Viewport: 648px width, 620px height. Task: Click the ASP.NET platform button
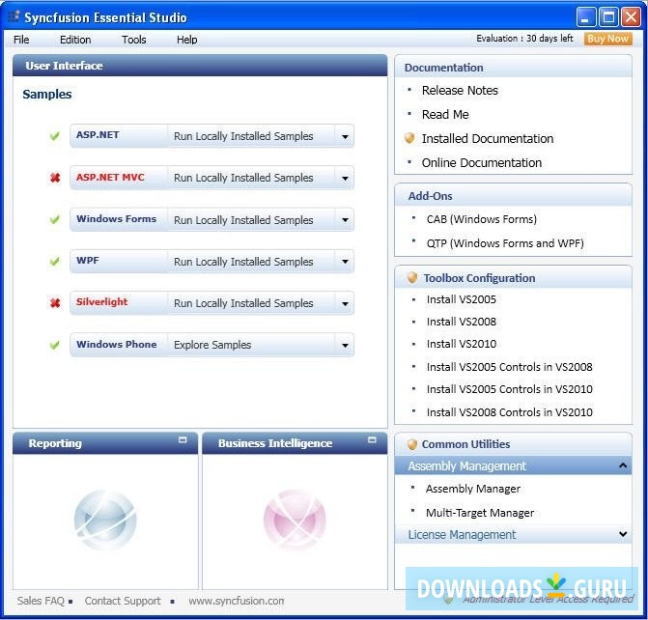119,135
